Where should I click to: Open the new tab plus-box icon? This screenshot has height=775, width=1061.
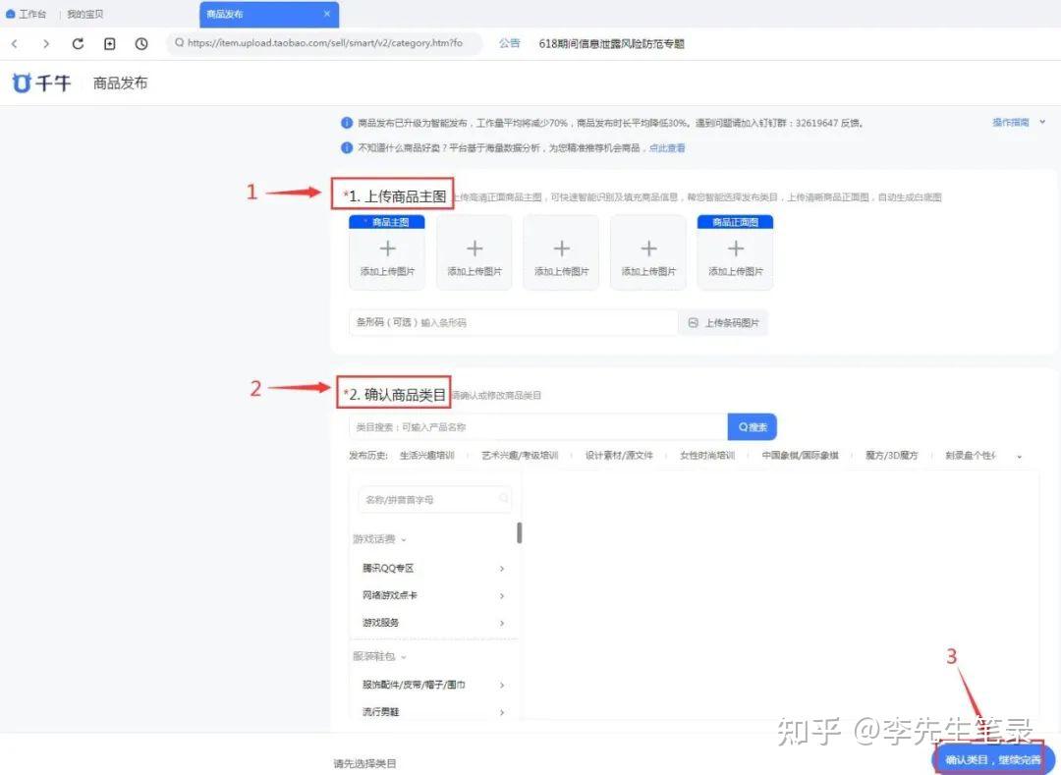click(x=110, y=44)
